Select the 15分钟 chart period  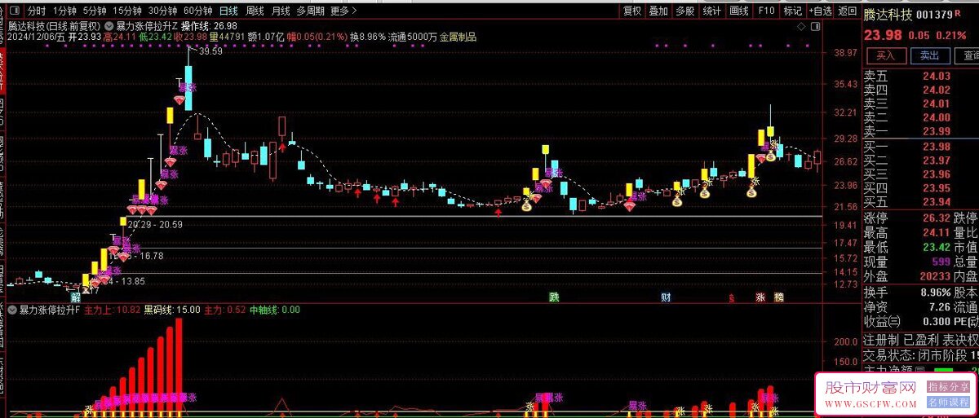click(x=128, y=11)
